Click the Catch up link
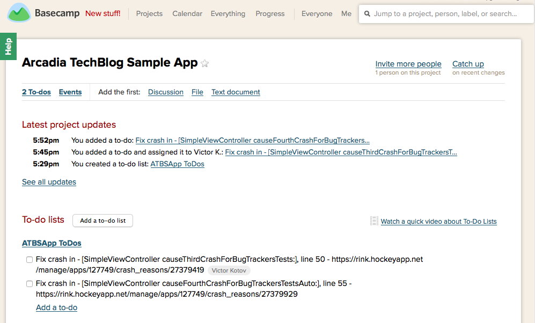Viewport: 535px width, 323px height. click(468, 64)
